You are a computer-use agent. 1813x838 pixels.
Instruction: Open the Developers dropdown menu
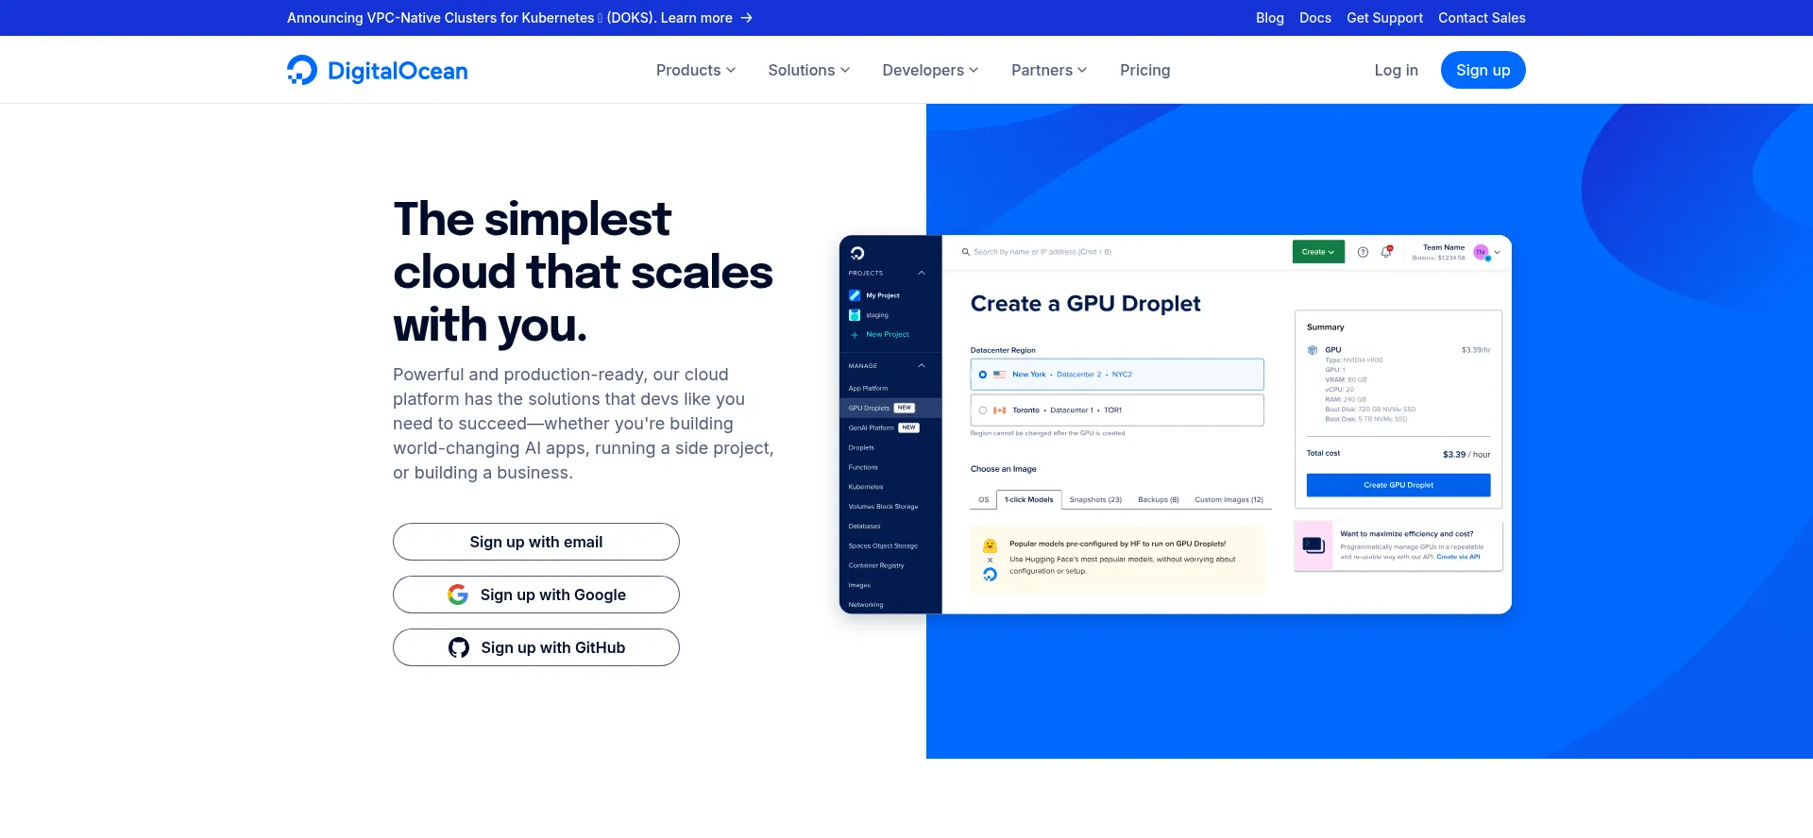(x=930, y=70)
